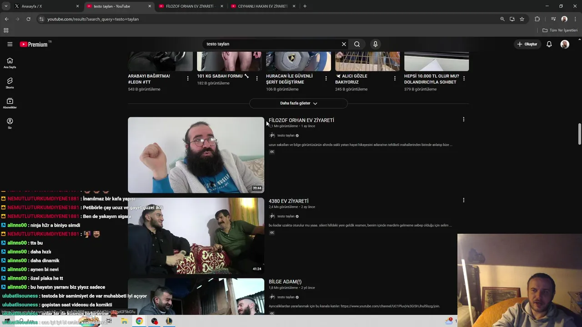
Task: Open HURACAN İLE GÜVENLİ ŞERİT DEĞİŞTİRME short
Action: tap(289, 79)
